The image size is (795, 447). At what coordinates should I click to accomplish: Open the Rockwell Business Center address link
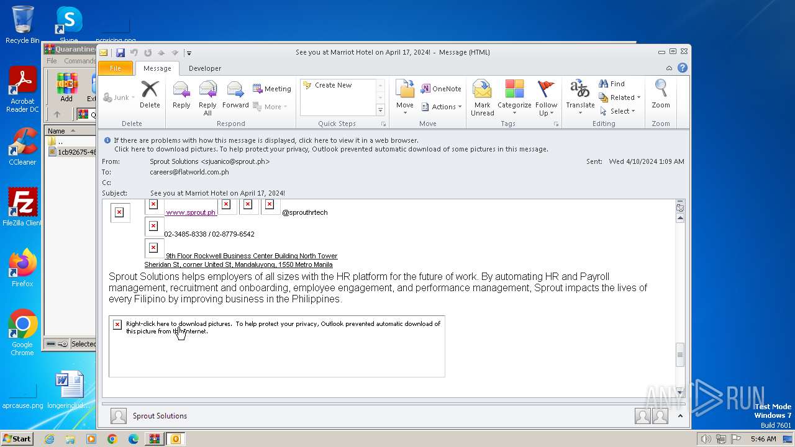[241, 260]
